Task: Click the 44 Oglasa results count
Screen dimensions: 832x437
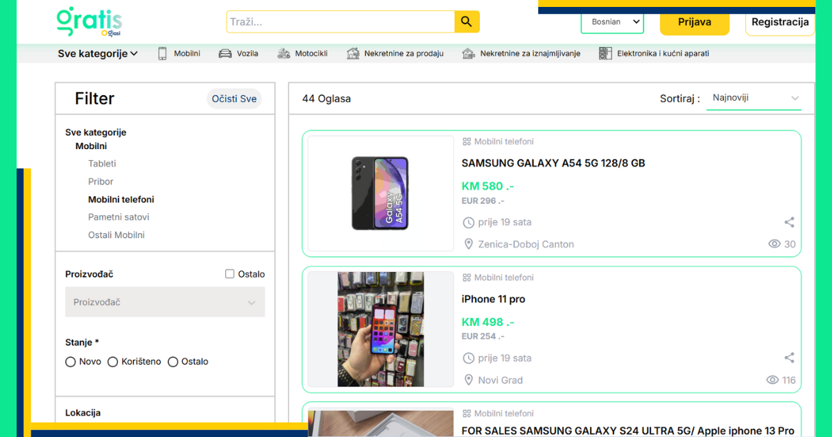Action: pos(327,98)
